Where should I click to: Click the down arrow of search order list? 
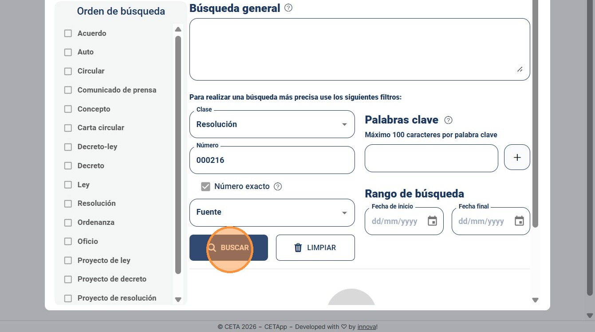pos(178,300)
